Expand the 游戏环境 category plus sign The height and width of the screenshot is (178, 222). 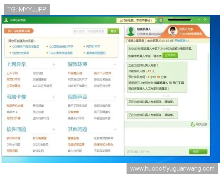click(115, 65)
